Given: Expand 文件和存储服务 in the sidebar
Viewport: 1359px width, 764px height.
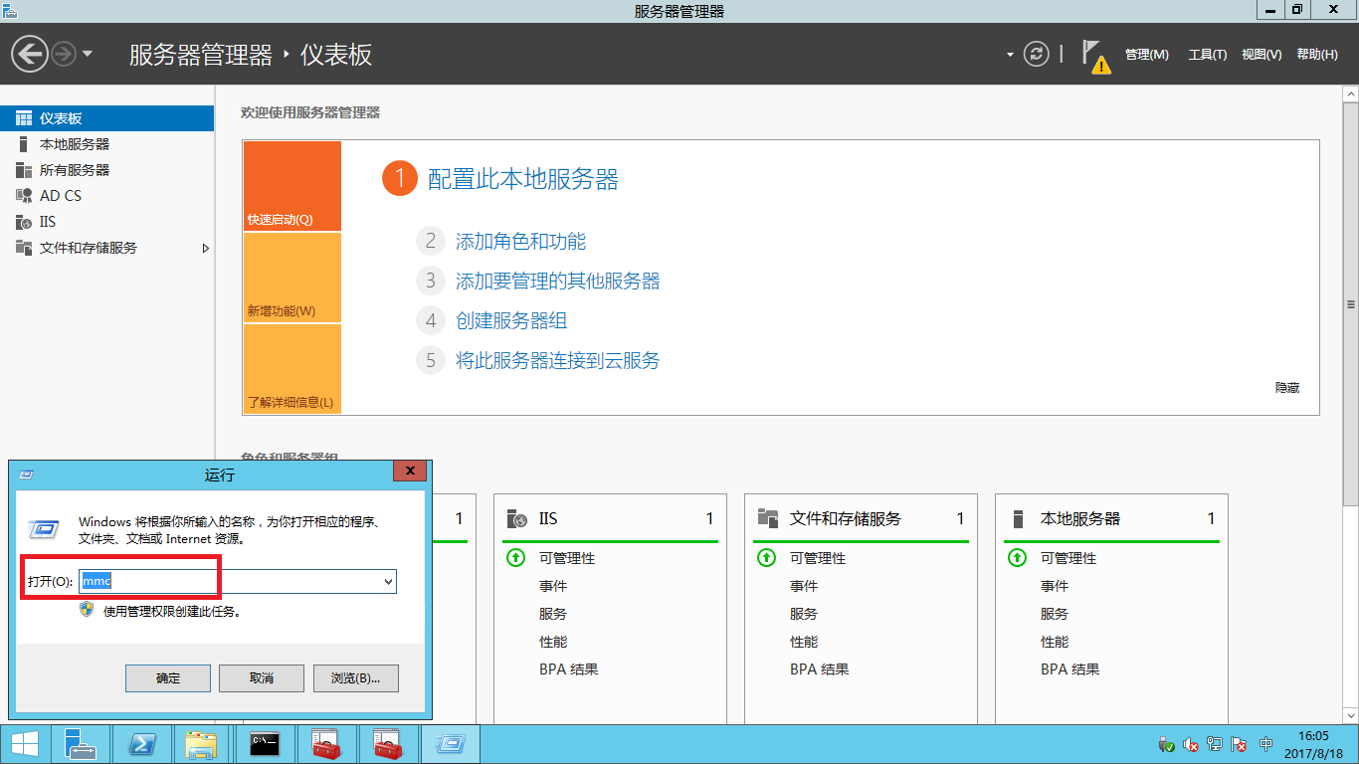Looking at the screenshot, I should 206,248.
